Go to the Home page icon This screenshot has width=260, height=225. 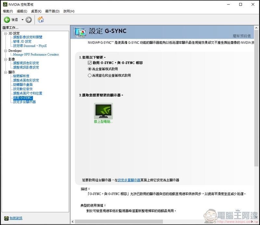(41, 20)
